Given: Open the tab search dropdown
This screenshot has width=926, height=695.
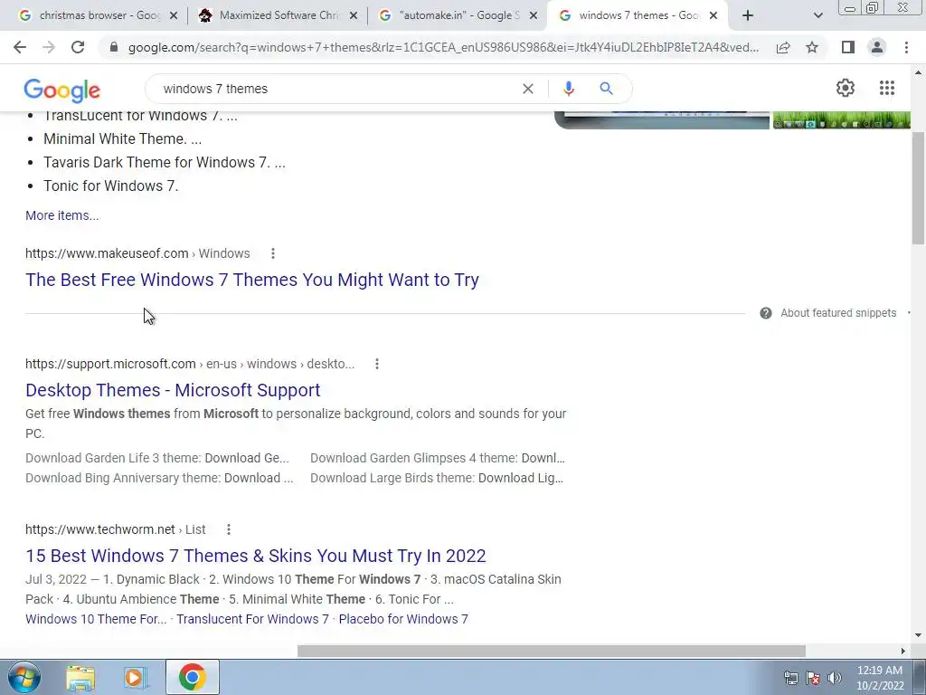Looking at the screenshot, I should (x=817, y=15).
